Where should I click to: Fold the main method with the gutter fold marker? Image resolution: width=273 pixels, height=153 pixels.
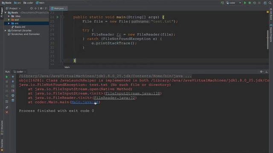pyautogui.click(x=63, y=17)
